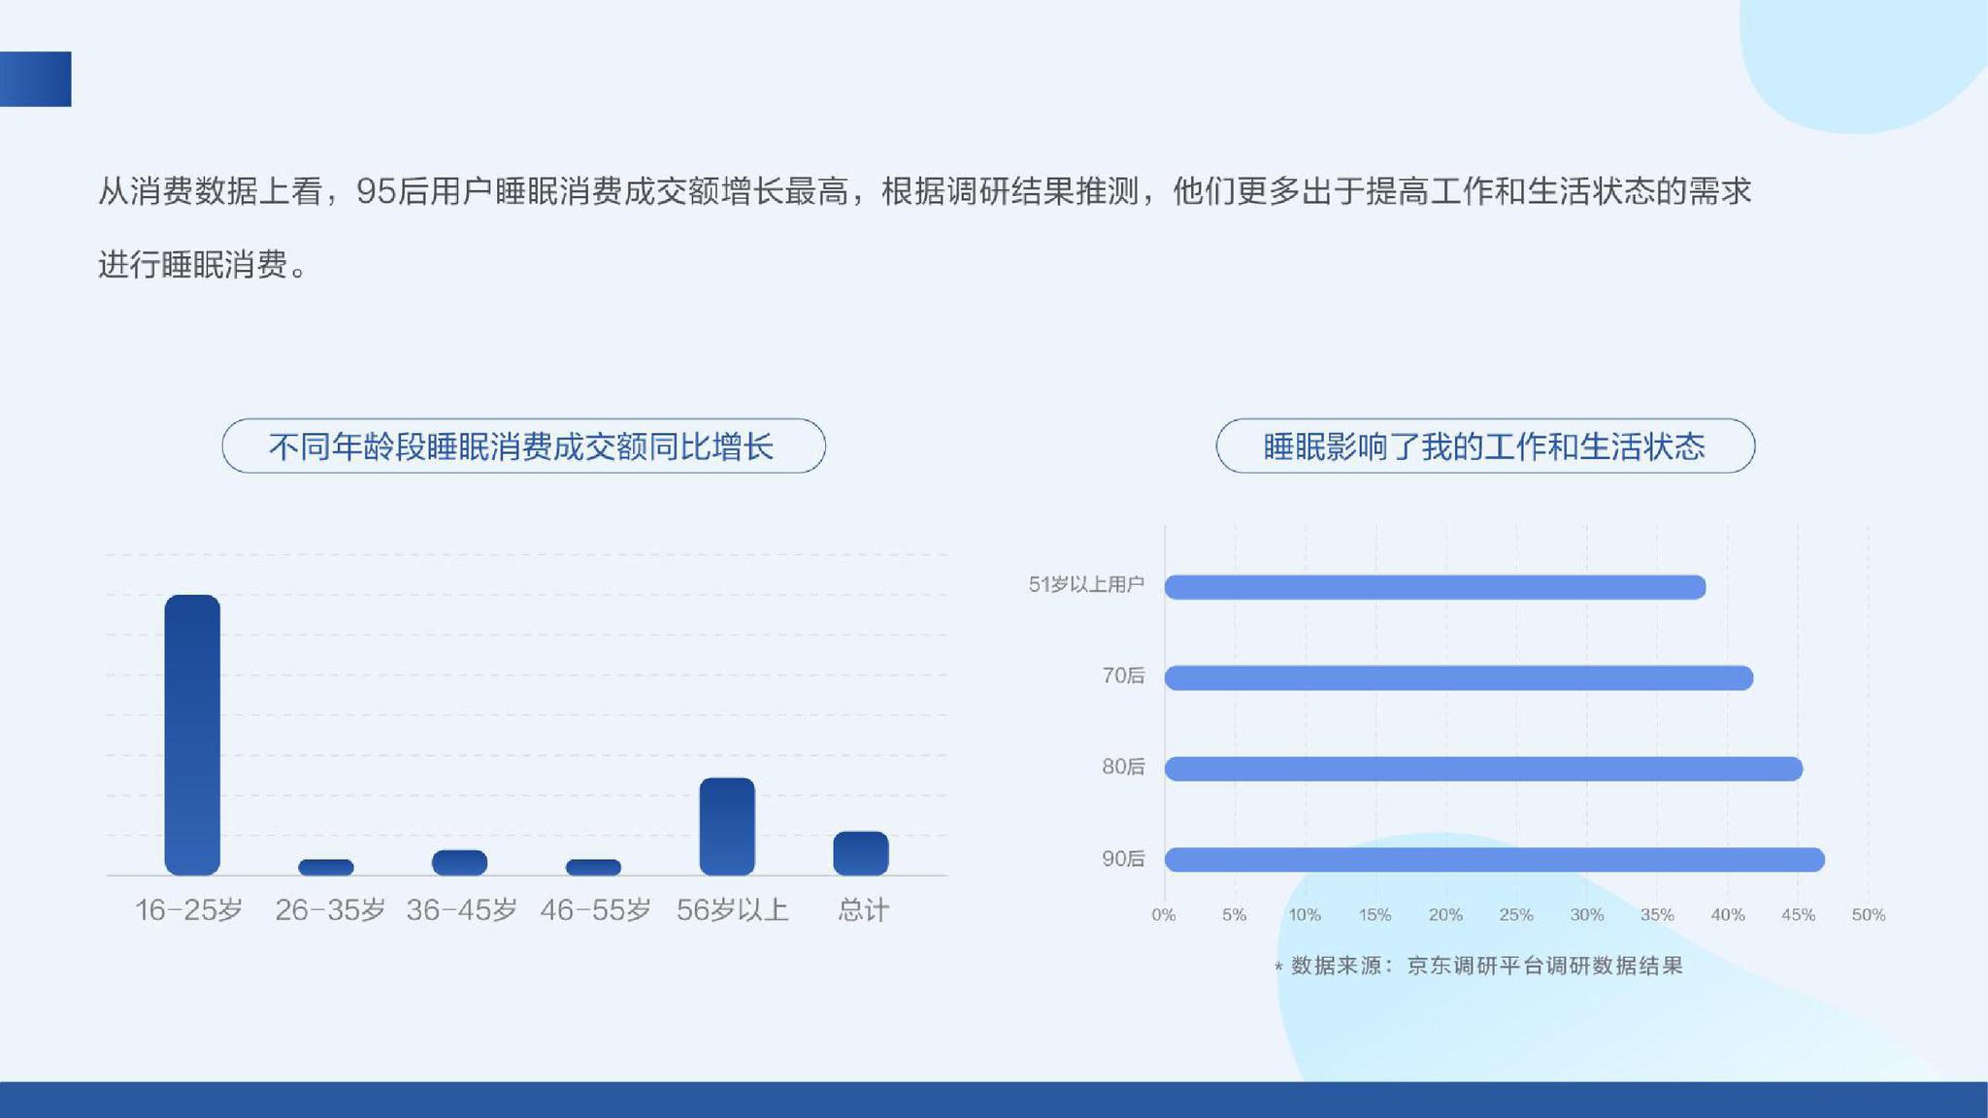This screenshot has width=1988, height=1118.
Task: Click the category label 51岁以上用户
Action: pyautogui.click(x=1086, y=584)
